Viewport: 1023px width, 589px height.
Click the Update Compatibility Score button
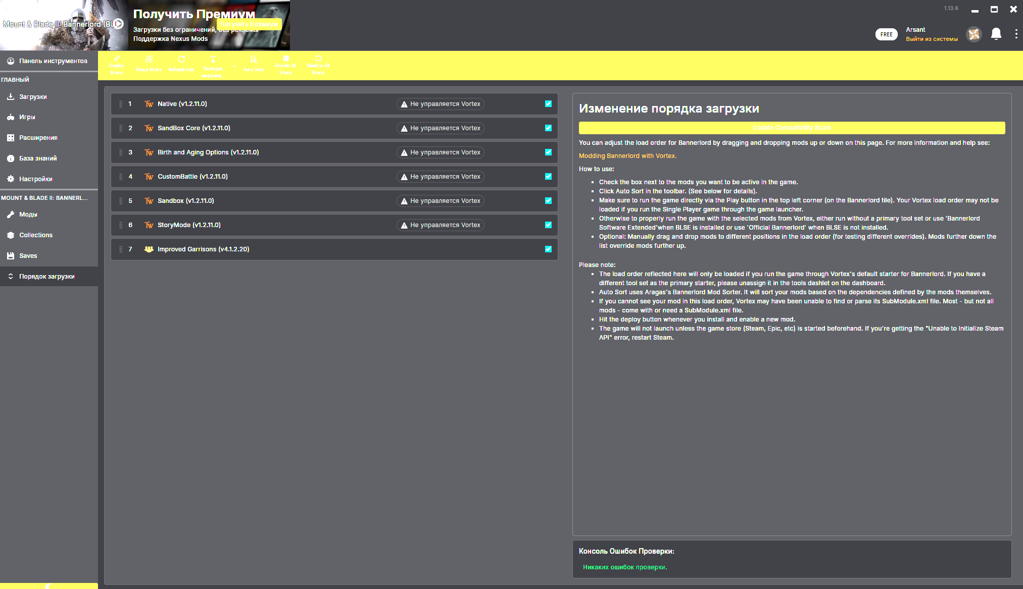[792, 128]
